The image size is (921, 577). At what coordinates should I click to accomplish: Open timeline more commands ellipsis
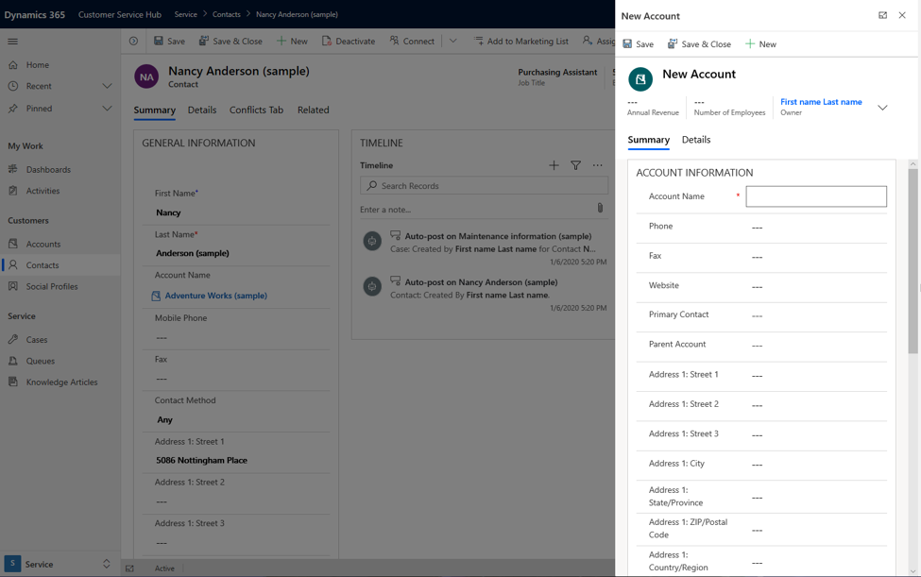597,165
